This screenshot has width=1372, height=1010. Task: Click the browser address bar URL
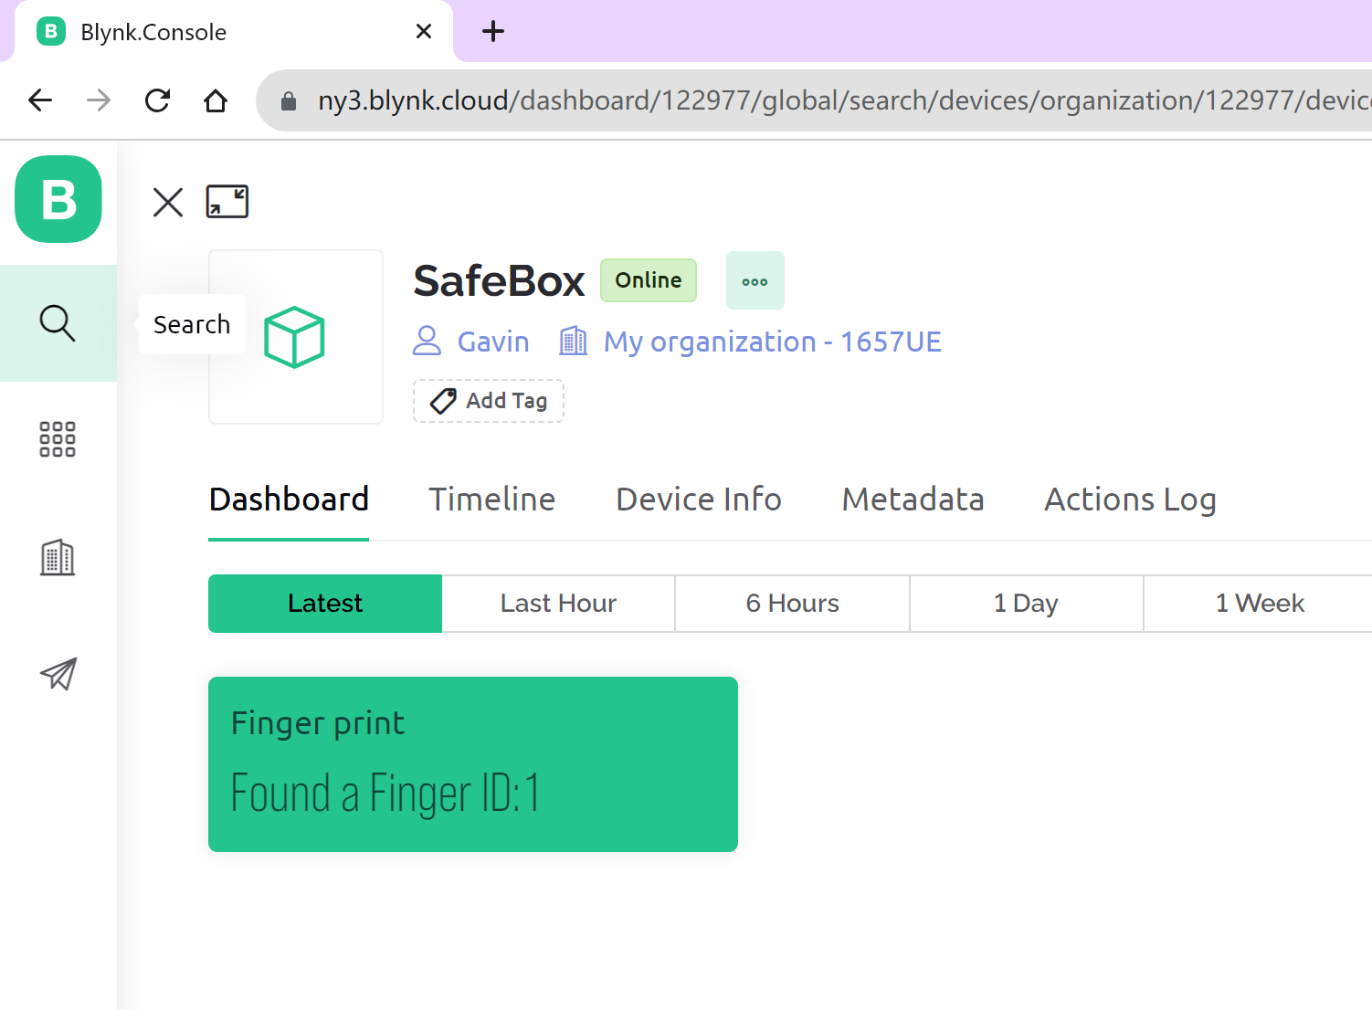pos(844,100)
